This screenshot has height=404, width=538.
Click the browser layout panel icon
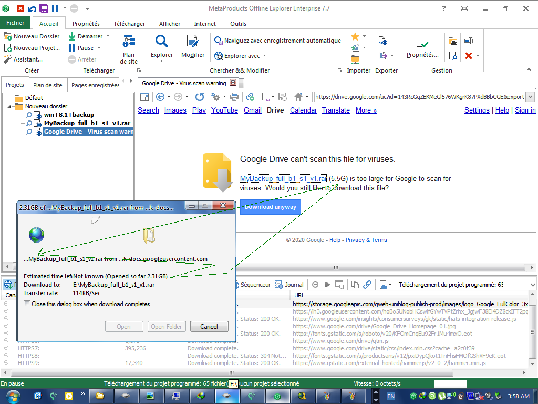144,97
